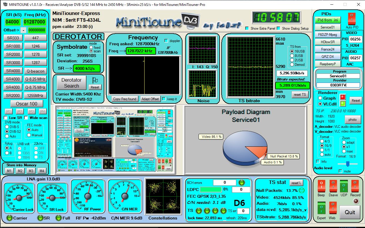Click the offset minus sign button
The image size is (365, 228).
[23, 30]
